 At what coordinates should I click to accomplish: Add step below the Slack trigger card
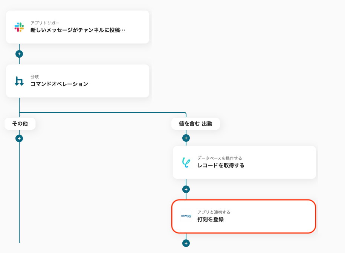(x=19, y=54)
